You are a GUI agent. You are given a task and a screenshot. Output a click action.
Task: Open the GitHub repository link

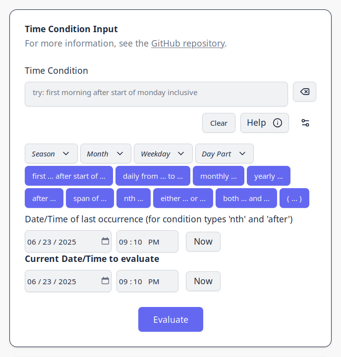(x=188, y=44)
